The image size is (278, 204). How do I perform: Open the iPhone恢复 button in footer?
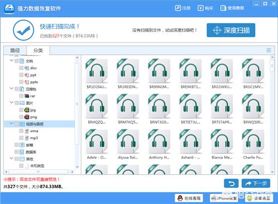[x=224, y=198]
